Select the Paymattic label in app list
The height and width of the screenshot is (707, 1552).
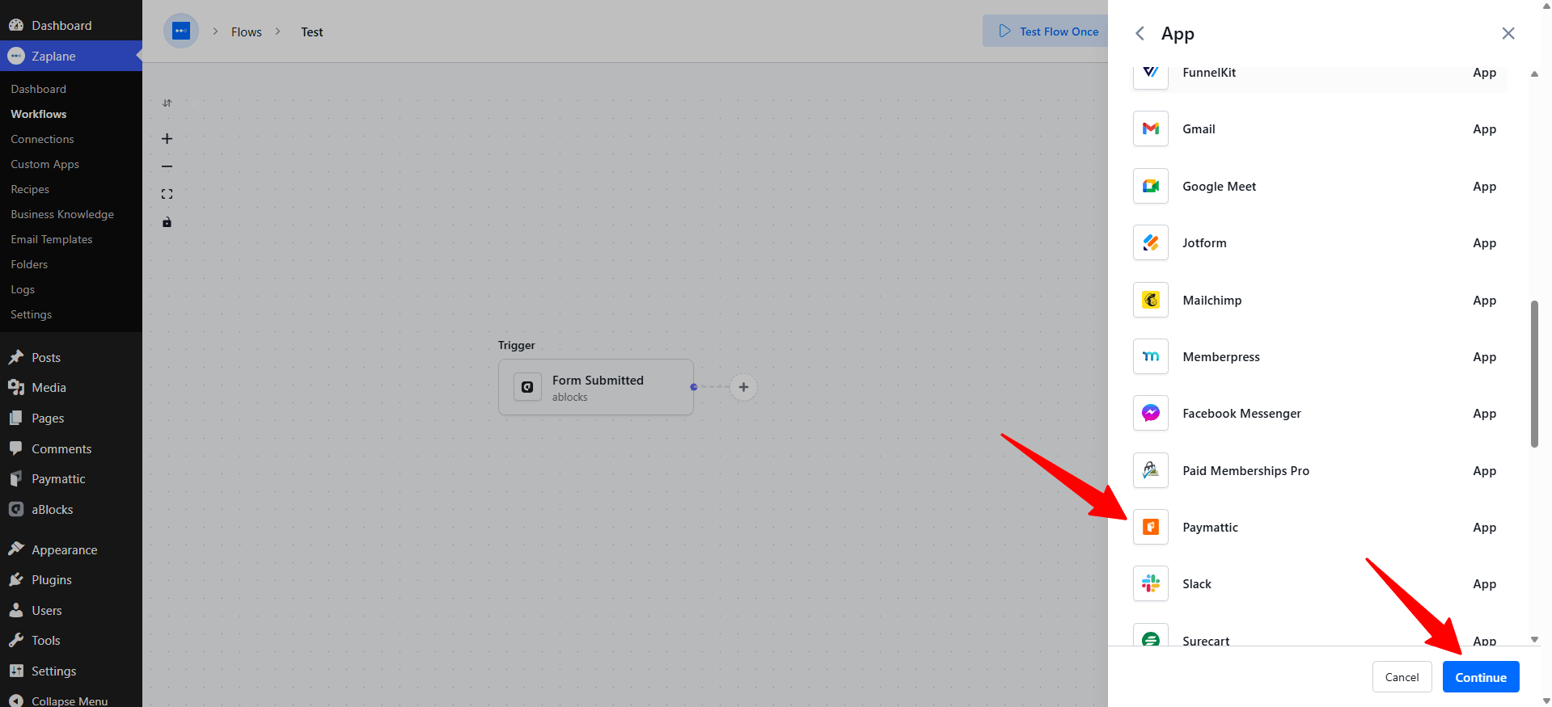pyautogui.click(x=1210, y=528)
